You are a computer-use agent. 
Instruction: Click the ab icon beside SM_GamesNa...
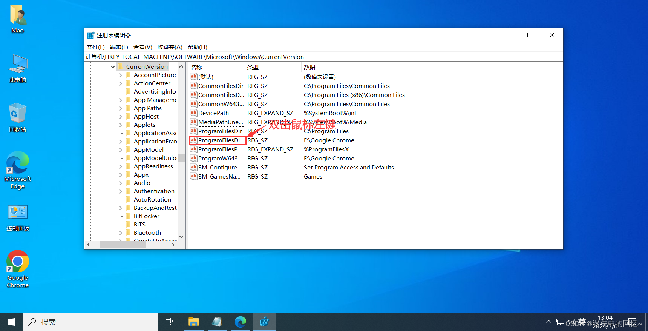193,176
